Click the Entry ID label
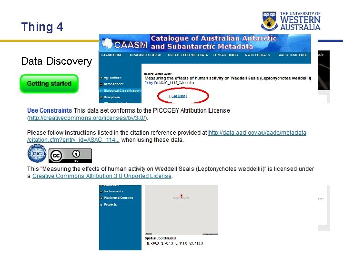The image size is (343, 257). tap(151, 83)
